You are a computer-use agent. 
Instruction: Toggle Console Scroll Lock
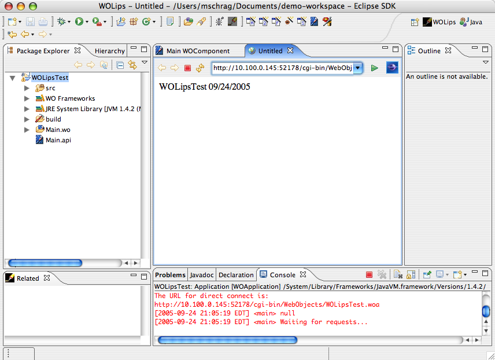(411, 274)
